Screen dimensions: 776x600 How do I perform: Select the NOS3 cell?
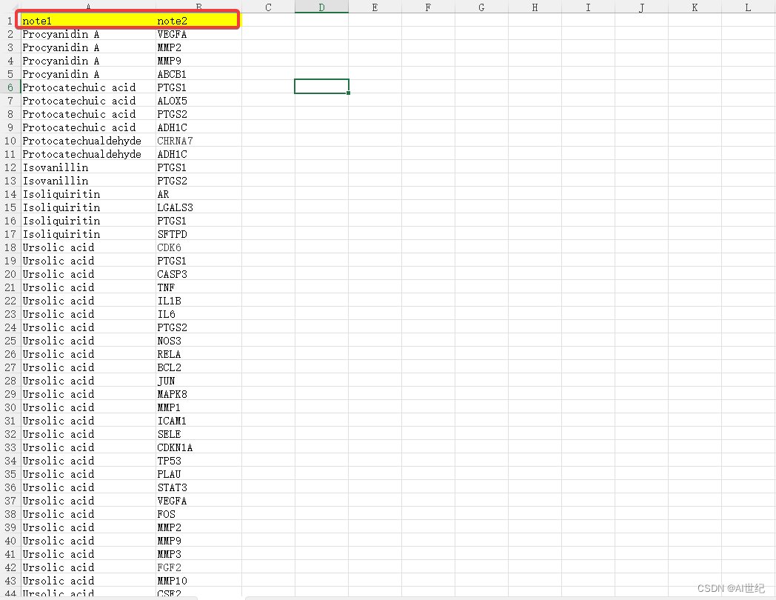[x=198, y=341]
